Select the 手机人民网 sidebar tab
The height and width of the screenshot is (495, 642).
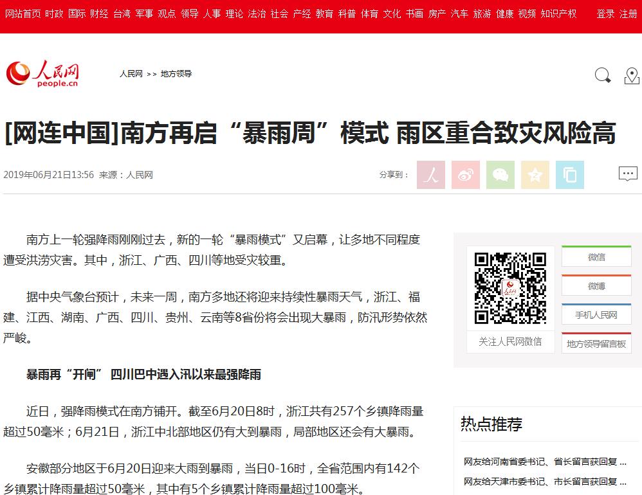[x=596, y=314]
